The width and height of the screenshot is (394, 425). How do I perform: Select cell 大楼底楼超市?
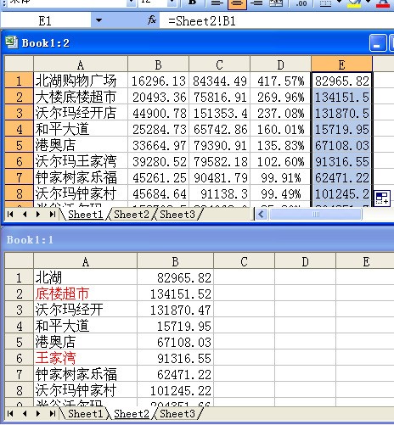(81, 97)
